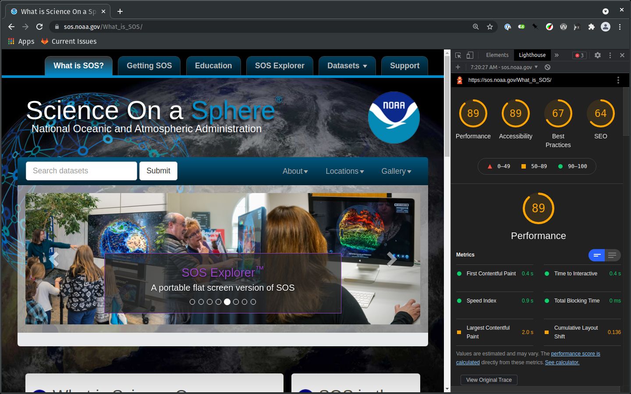Screen dimensions: 631x394
Task: Open the SOS Explorer nav tab
Action: (x=280, y=66)
